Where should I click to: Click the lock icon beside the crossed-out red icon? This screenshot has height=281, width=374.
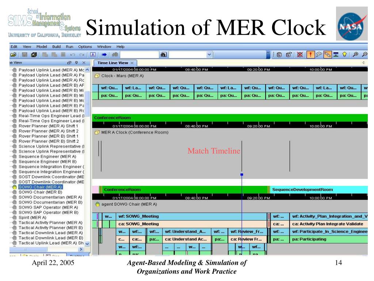tap(289, 55)
